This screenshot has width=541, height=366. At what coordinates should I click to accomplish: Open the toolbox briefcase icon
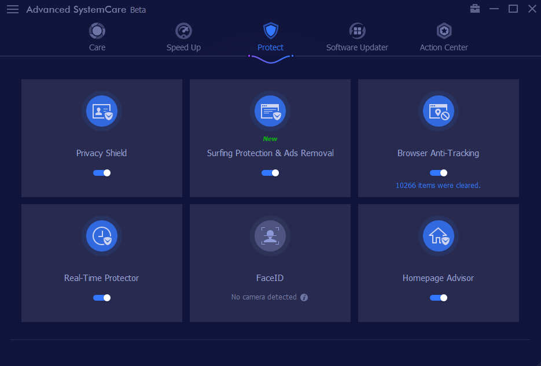pos(475,9)
